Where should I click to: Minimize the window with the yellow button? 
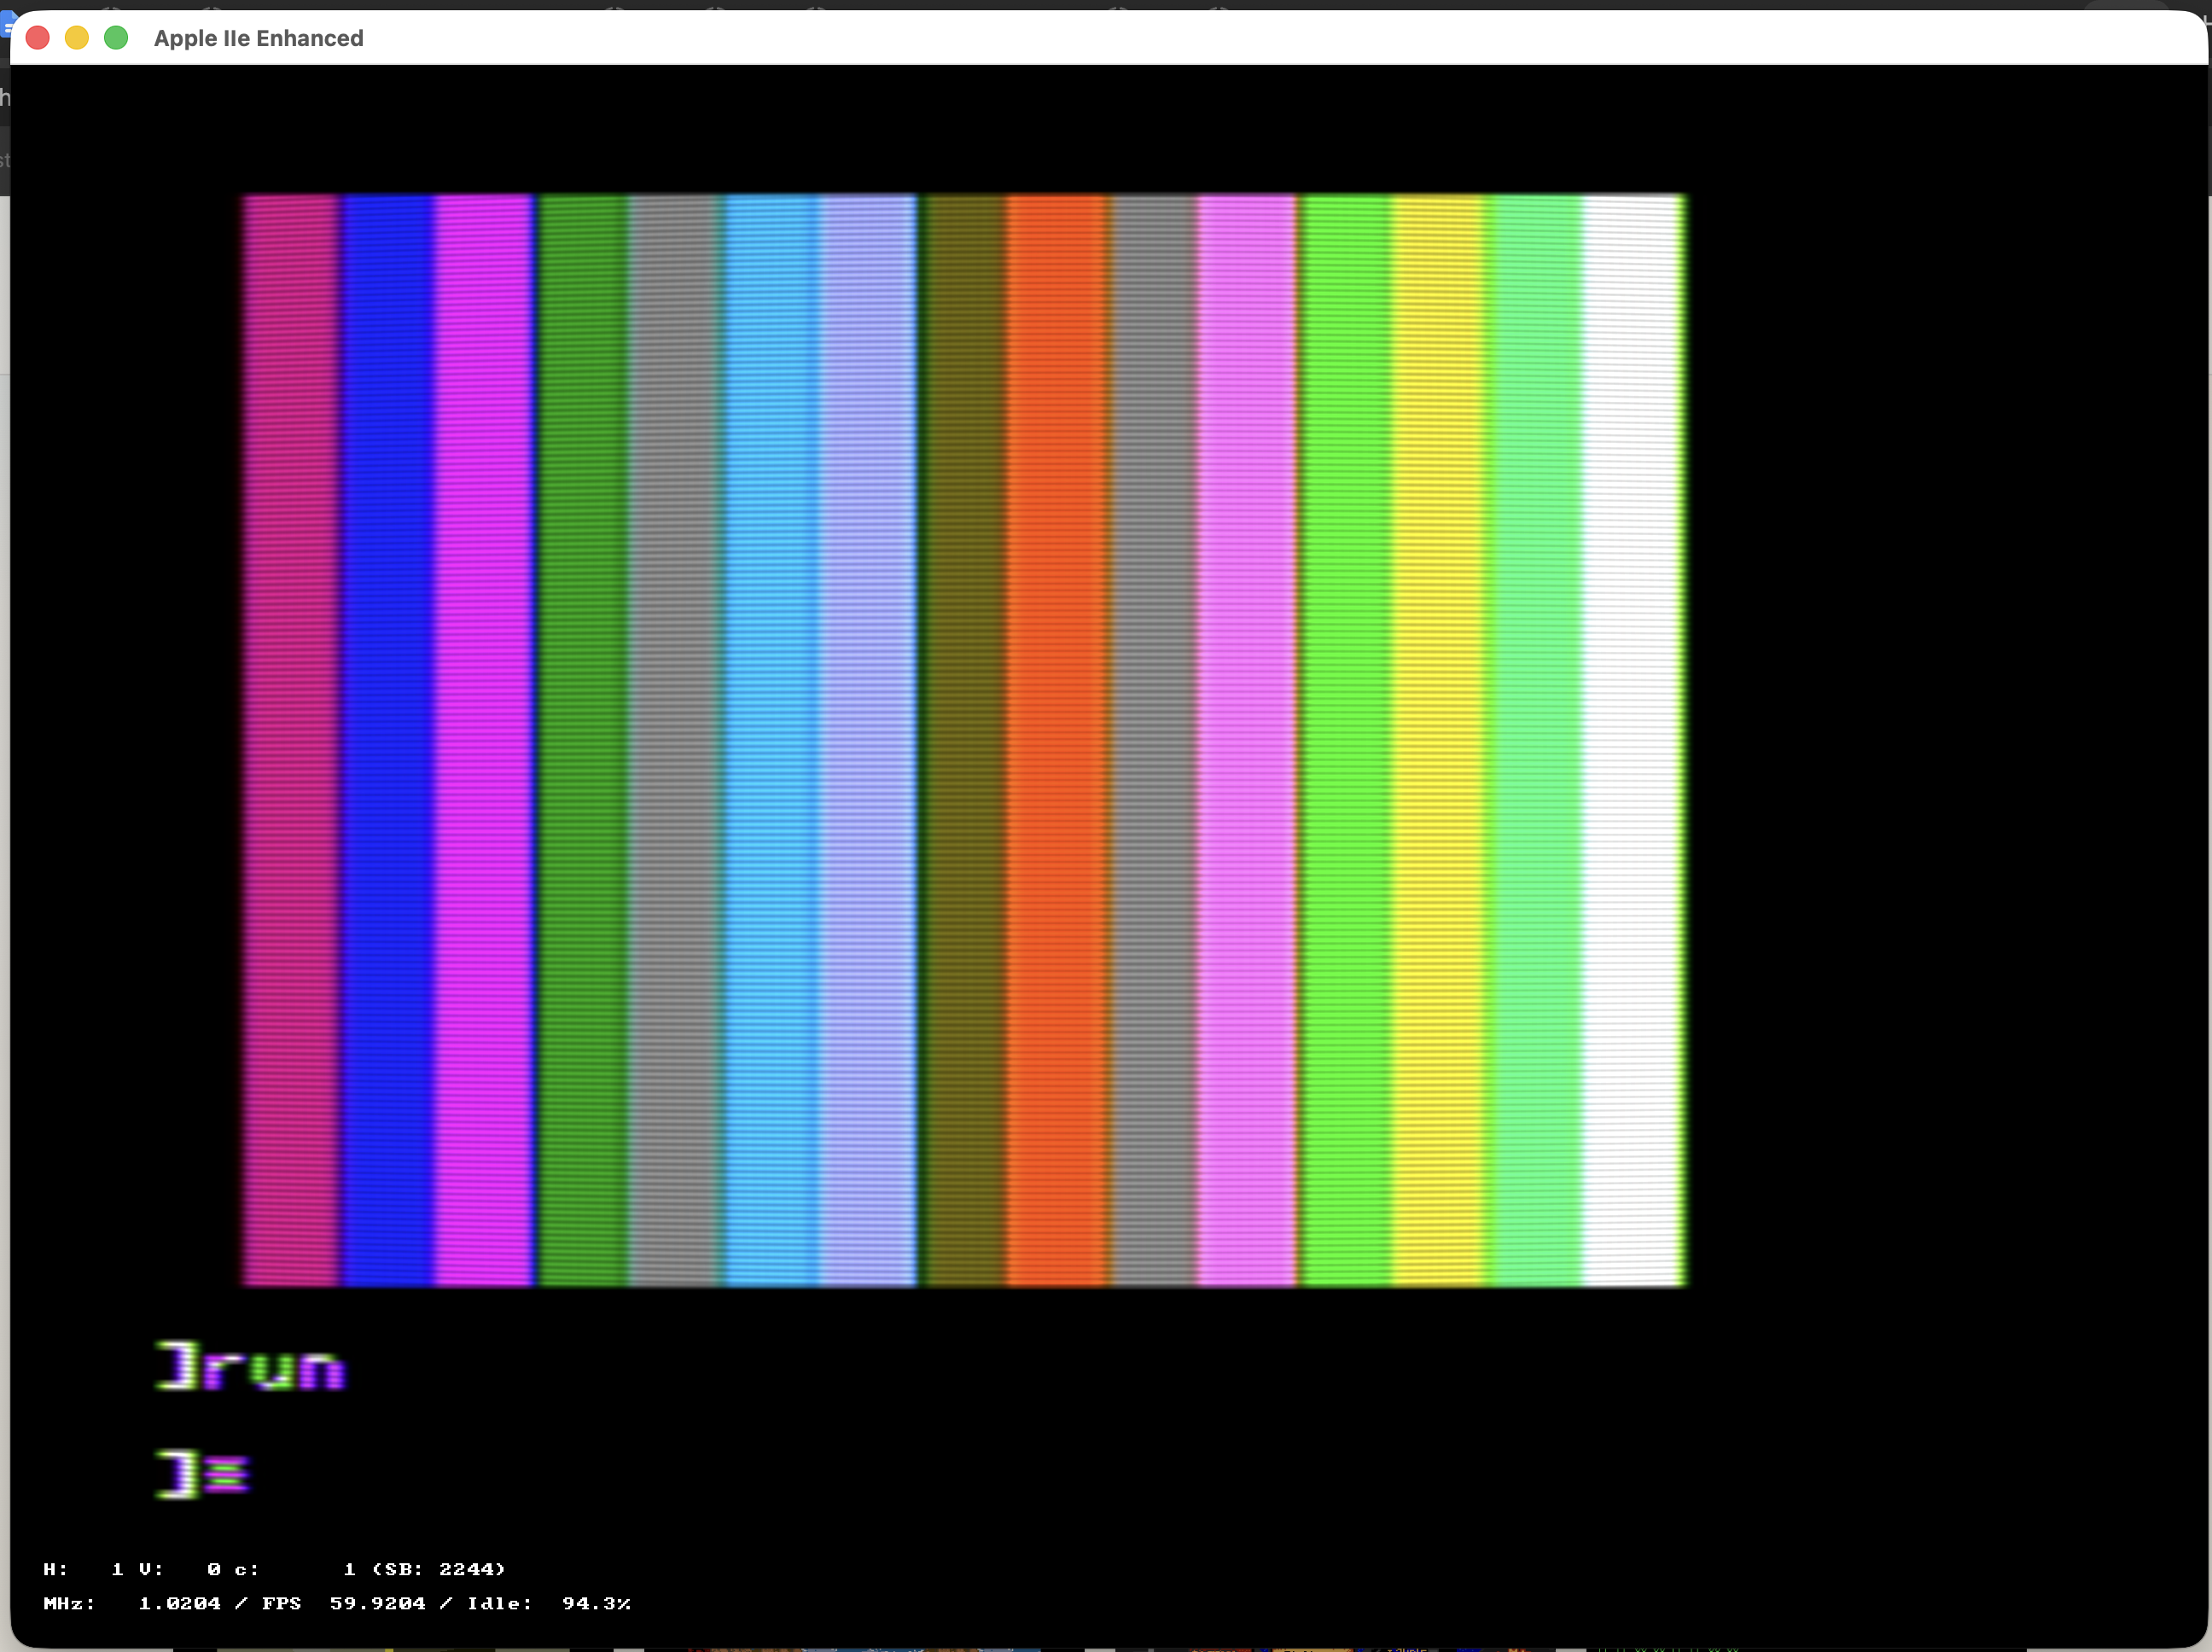pyautogui.click(x=77, y=38)
